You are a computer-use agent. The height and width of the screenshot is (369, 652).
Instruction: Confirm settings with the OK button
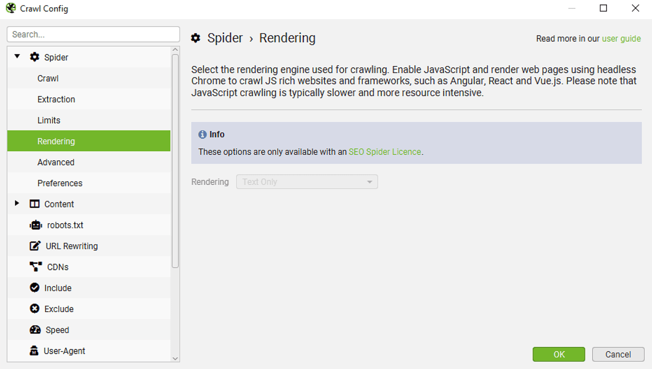(x=559, y=354)
